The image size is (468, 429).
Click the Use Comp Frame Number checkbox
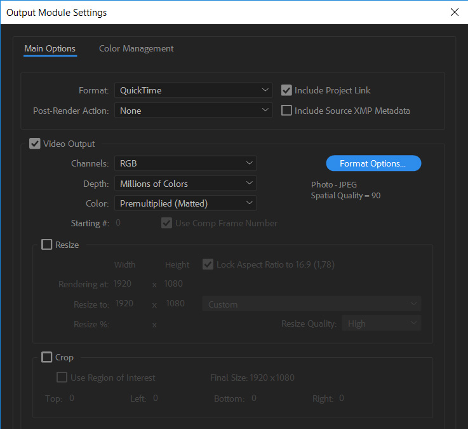coord(167,223)
